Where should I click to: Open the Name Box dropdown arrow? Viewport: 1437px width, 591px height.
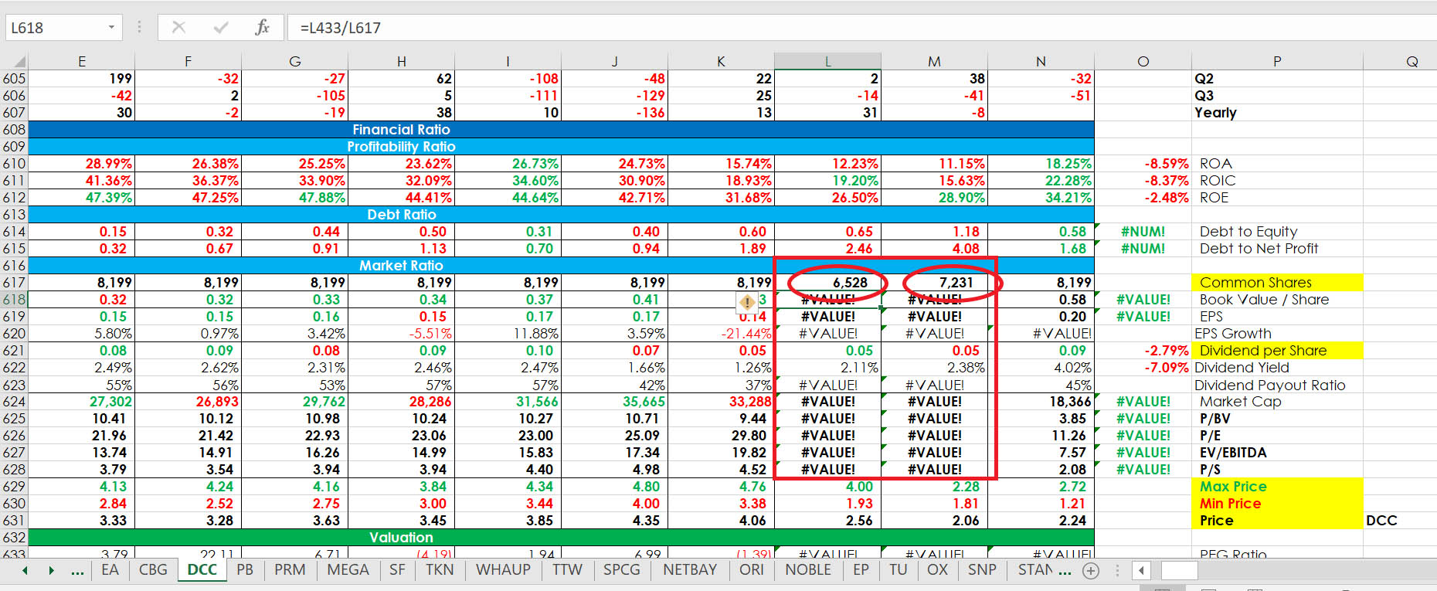(111, 28)
